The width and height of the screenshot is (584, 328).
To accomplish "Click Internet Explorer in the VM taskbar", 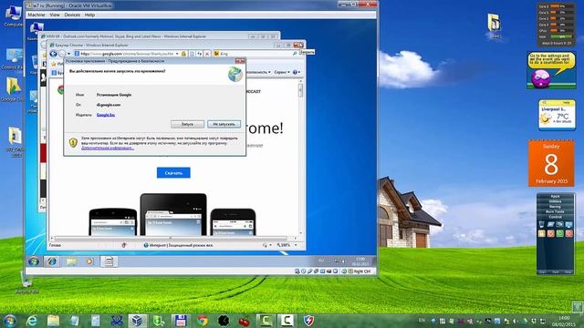I will point(51,261).
